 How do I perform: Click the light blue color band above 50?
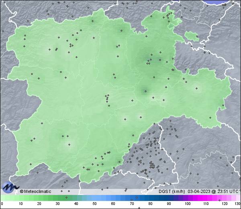tap(94, 198)
